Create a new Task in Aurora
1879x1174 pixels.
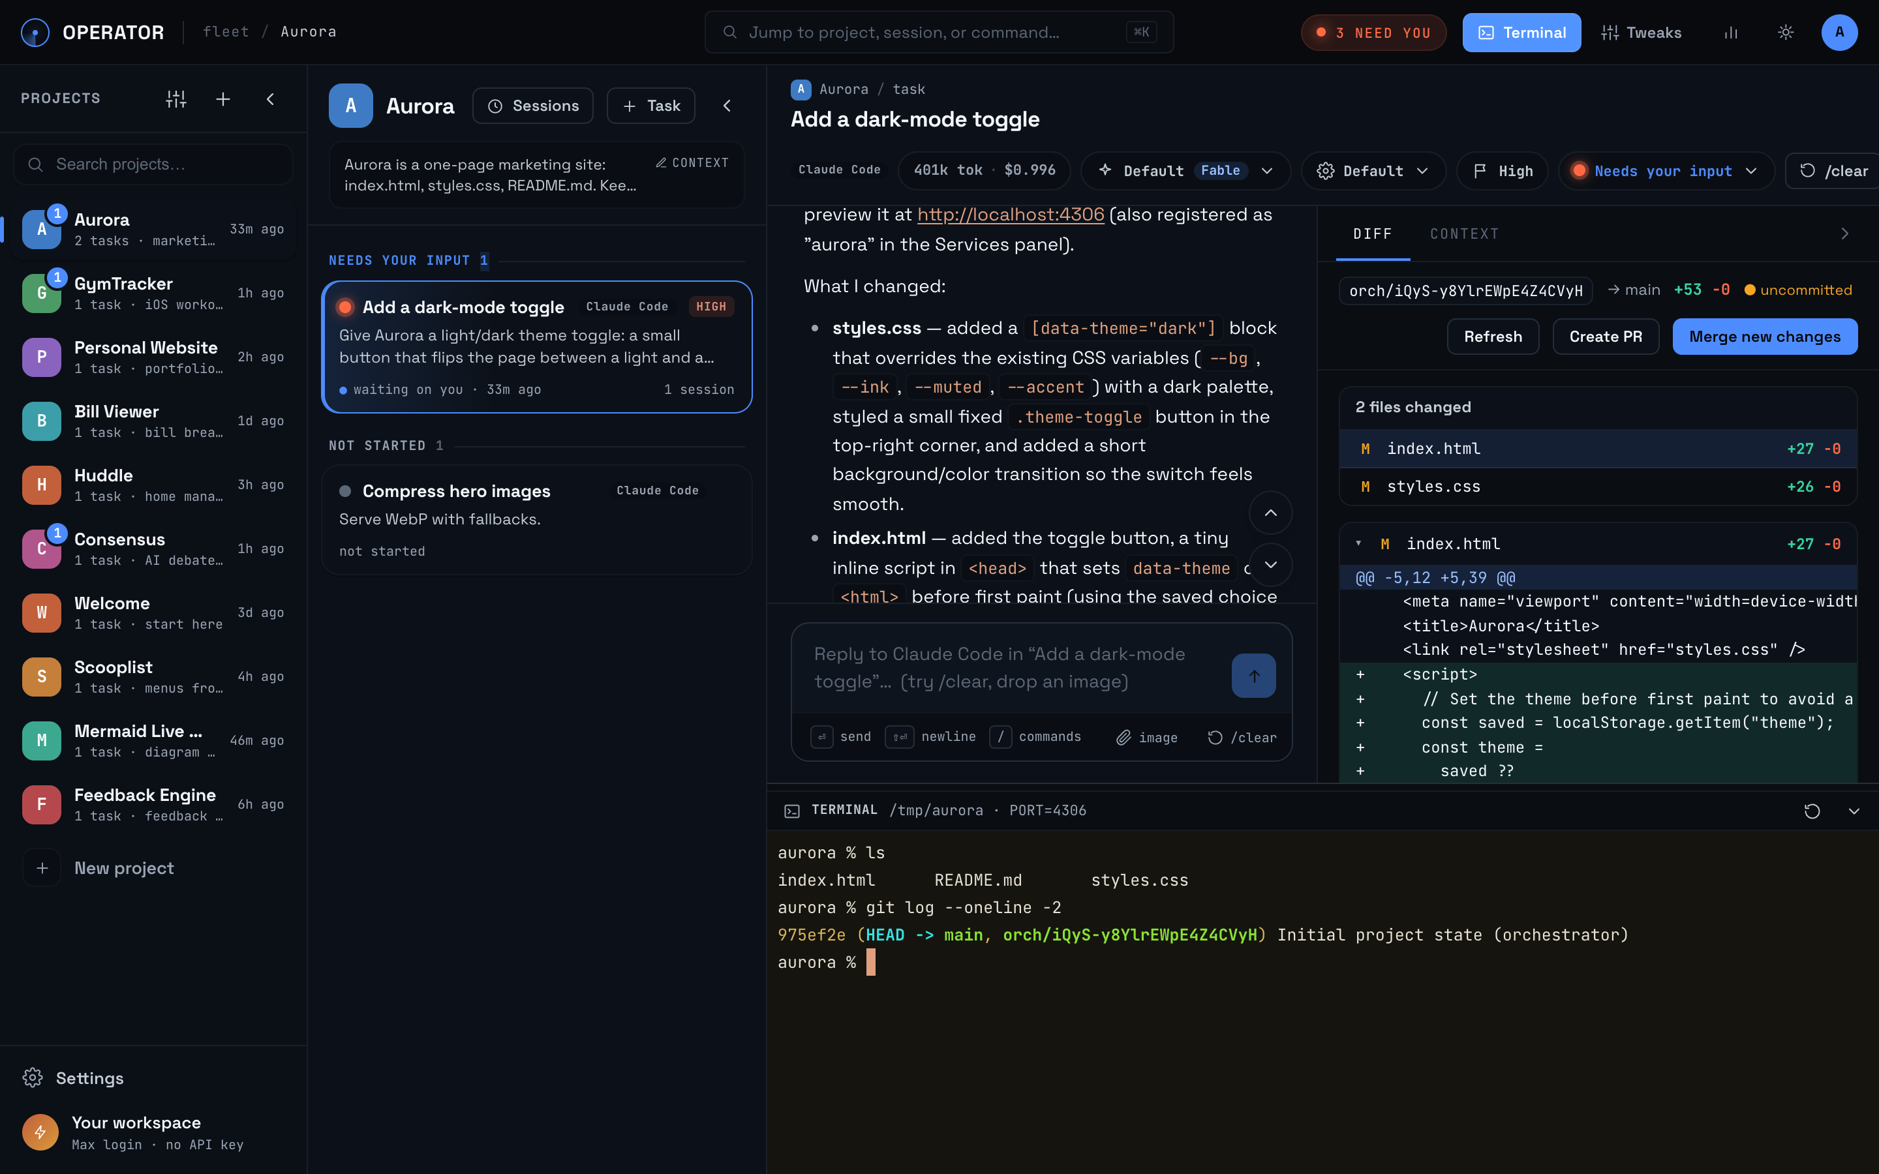[x=650, y=106]
